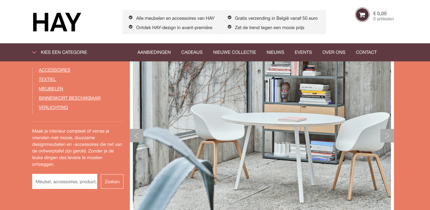Viewport: 430px width, 210px height.
Task: Click the Zoeken search button
Action: pos(112,181)
